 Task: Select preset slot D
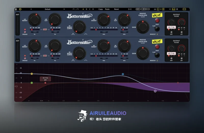[93, 9]
